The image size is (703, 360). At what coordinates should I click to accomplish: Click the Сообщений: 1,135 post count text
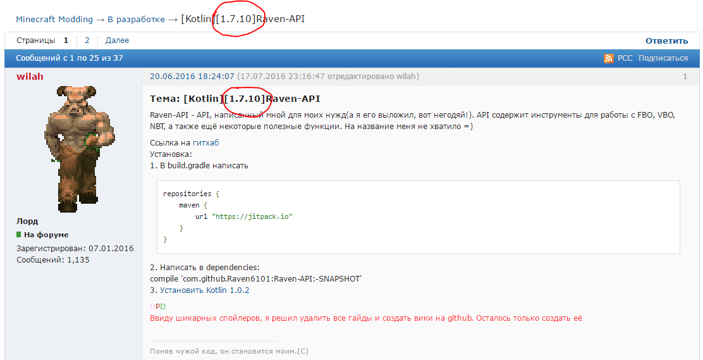[x=53, y=260]
